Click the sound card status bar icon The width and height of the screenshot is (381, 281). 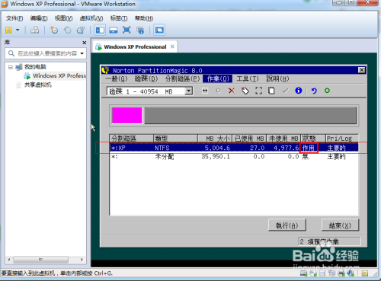pyautogui.click(x=351, y=273)
